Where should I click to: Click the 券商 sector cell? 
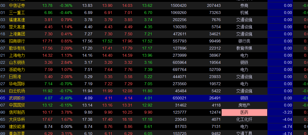pyautogui.click(x=244, y=5)
